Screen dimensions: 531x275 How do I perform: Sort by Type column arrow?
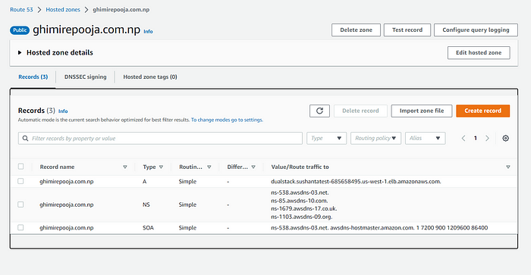click(161, 167)
